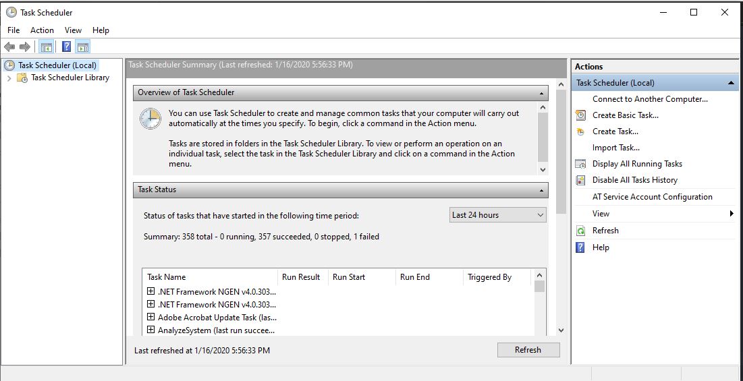This screenshot has width=743, height=381.
Task: Click the Last refreshed at 1/16/2020 text
Action: click(x=202, y=351)
